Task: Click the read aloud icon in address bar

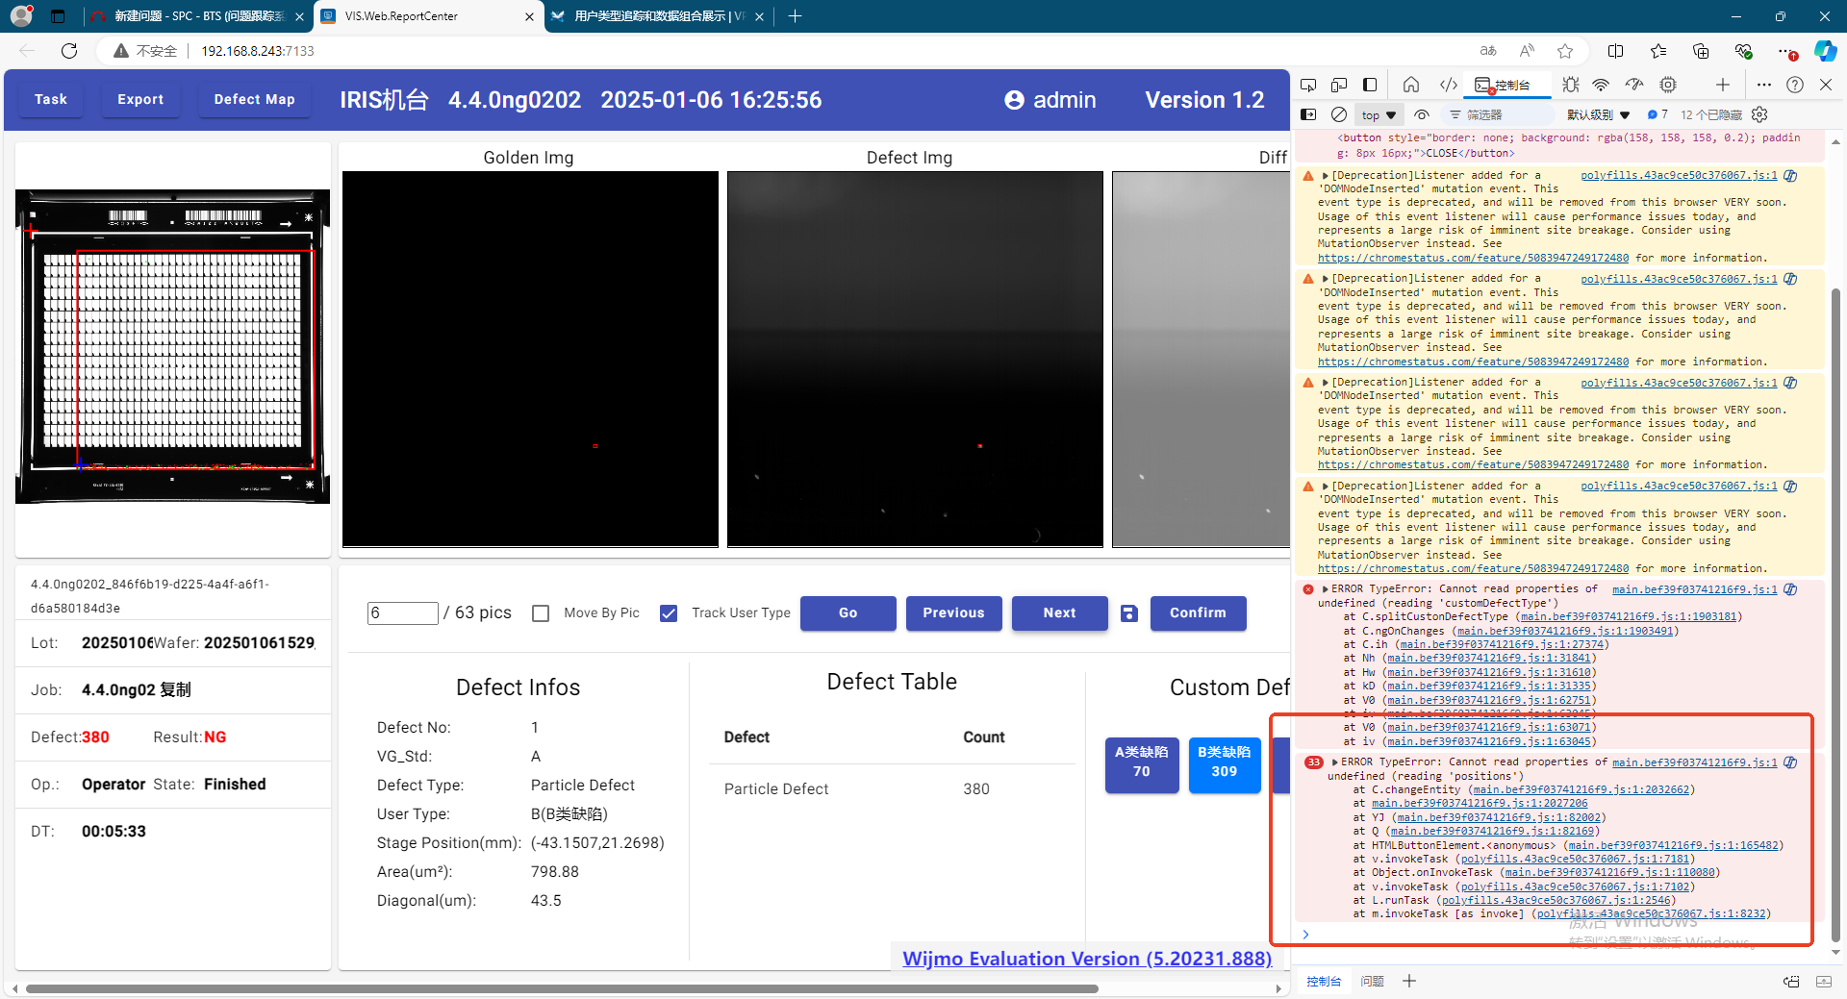Action: tap(1527, 51)
